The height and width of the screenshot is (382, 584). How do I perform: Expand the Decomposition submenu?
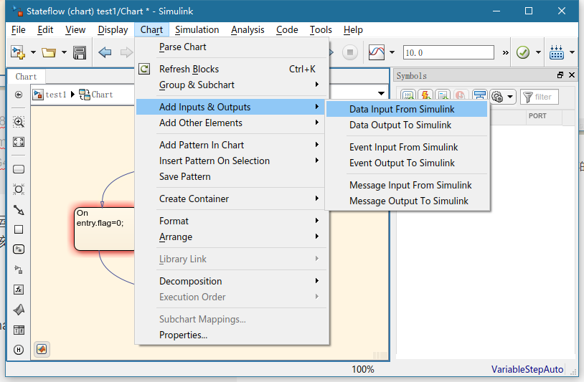point(232,281)
